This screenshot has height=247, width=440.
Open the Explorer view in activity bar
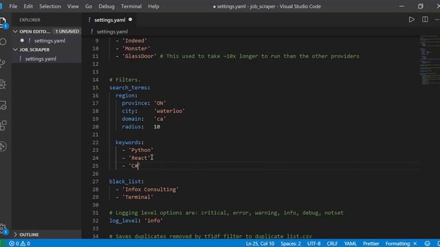(x=3, y=23)
